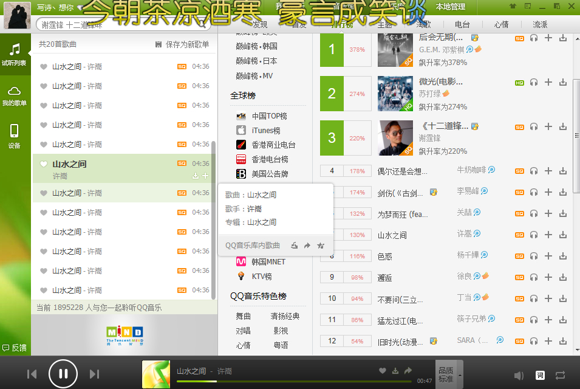The height and width of the screenshot is (389, 580).
Task: Open the 香港商业电台 chart
Action: coord(265,145)
